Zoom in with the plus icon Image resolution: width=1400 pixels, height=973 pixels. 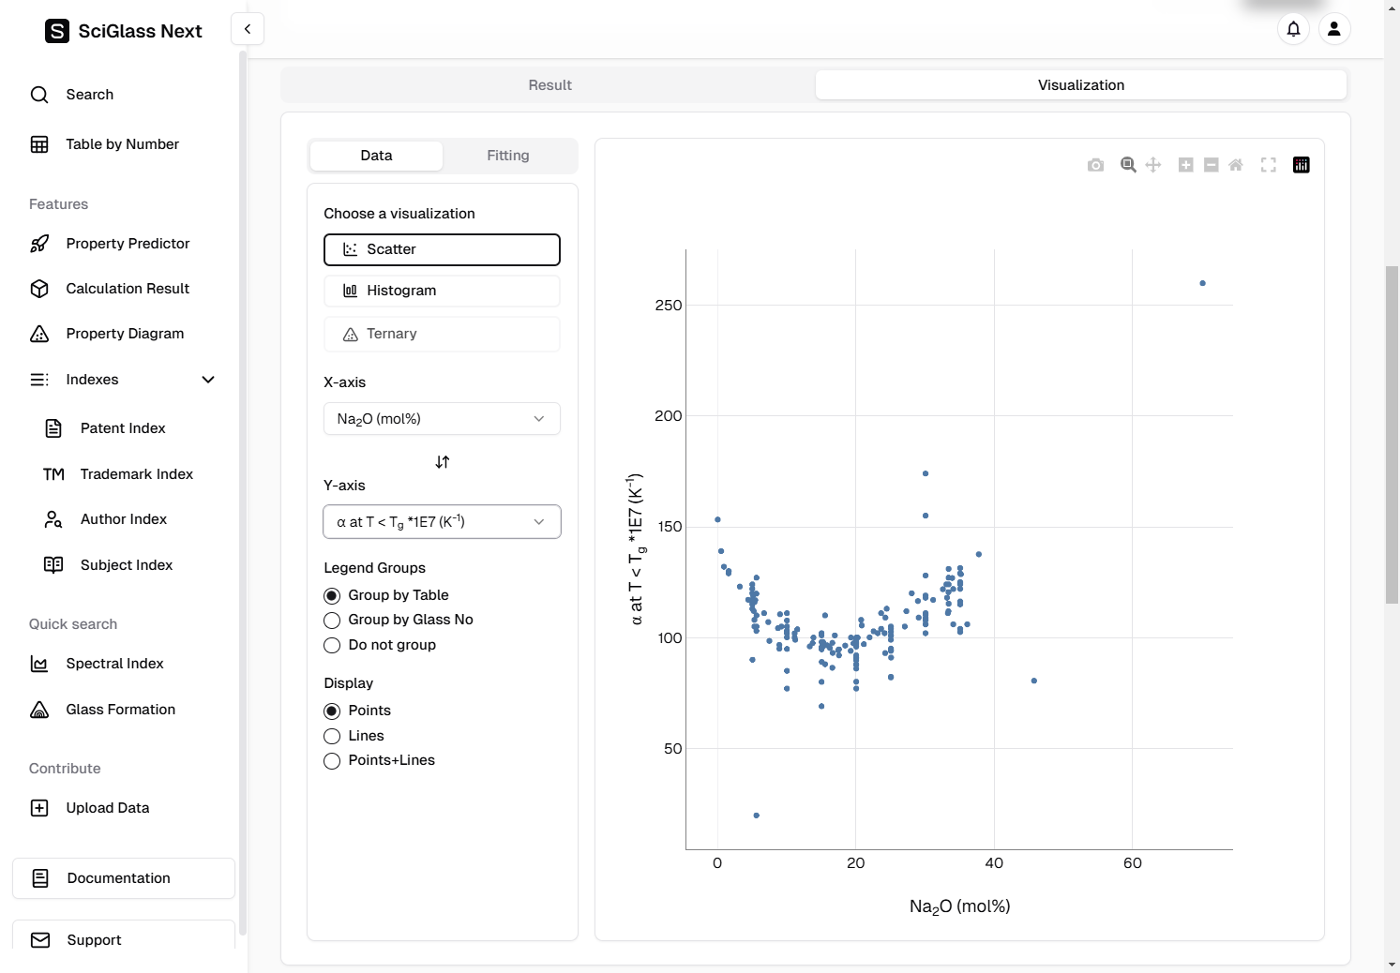point(1185,165)
